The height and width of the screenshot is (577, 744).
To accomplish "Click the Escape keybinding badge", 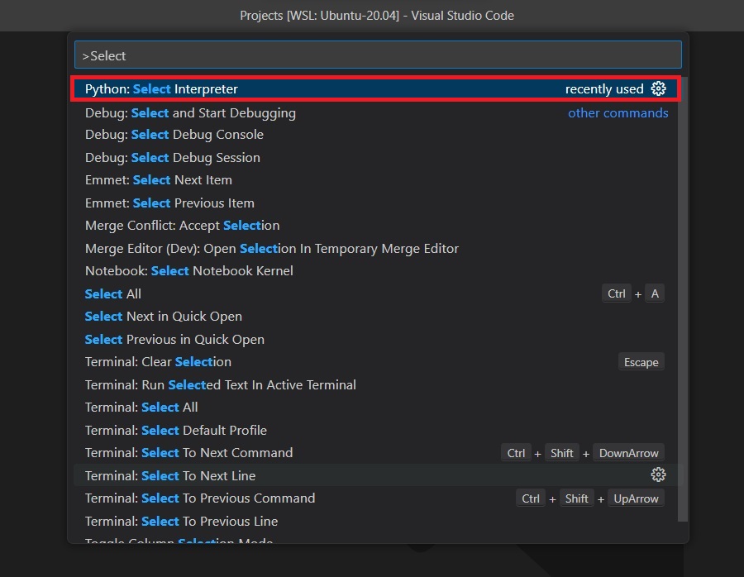I will [x=641, y=362].
